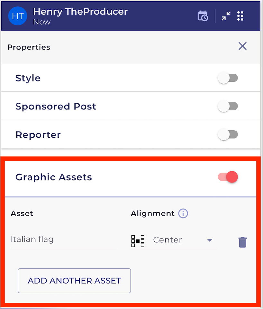Viewport: 263px width, 309px height.
Task: Enable the Reporter toggle
Action: coord(228,135)
